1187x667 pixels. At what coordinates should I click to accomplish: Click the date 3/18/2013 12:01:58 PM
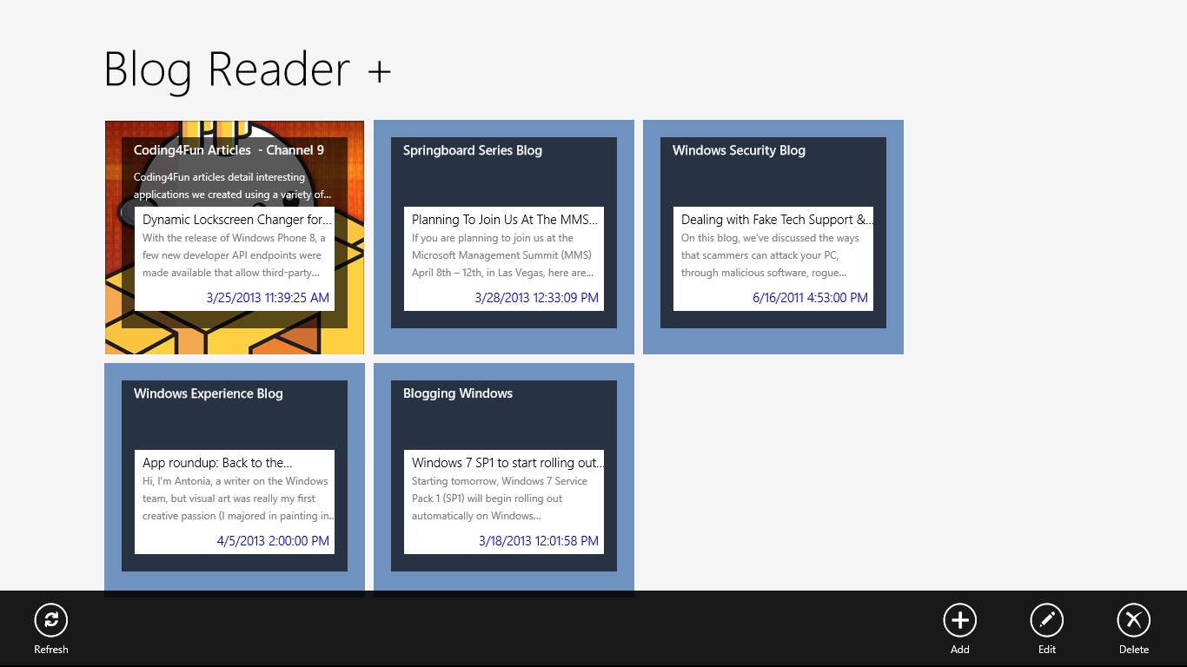click(539, 541)
